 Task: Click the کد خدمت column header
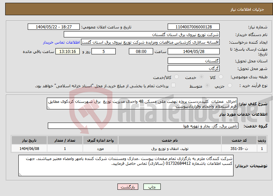click(239, 140)
